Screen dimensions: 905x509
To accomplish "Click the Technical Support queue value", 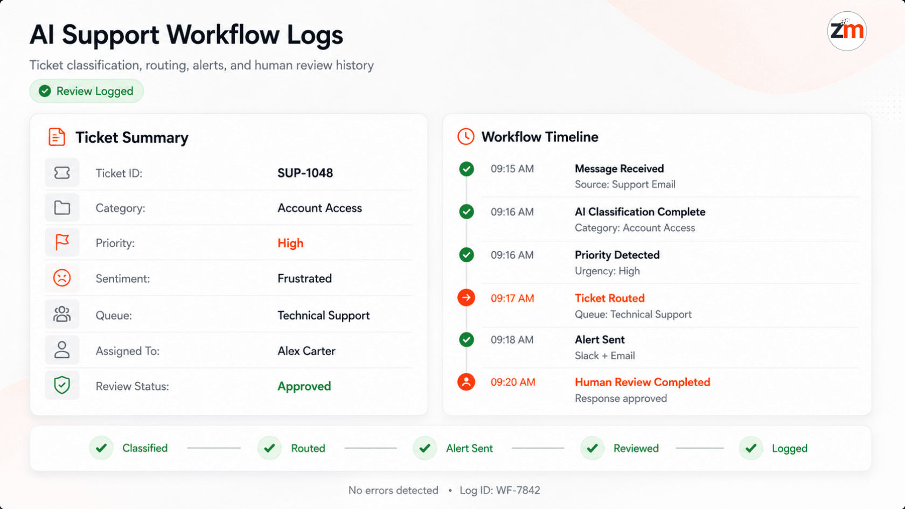I will [323, 315].
